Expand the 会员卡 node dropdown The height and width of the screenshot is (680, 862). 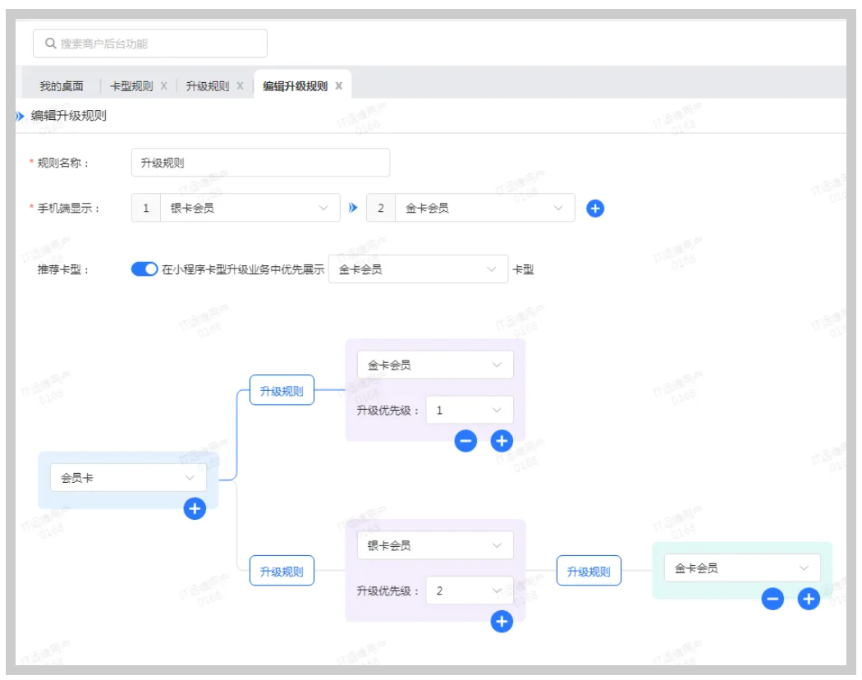coord(128,477)
